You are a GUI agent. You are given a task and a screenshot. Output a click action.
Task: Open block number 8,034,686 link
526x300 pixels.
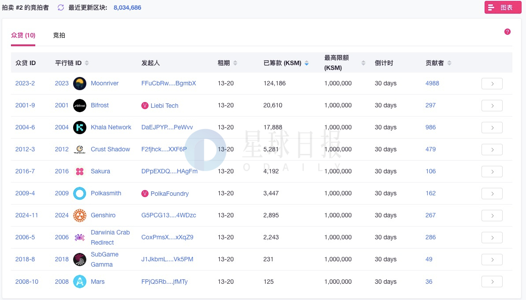pyautogui.click(x=127, y=7)
